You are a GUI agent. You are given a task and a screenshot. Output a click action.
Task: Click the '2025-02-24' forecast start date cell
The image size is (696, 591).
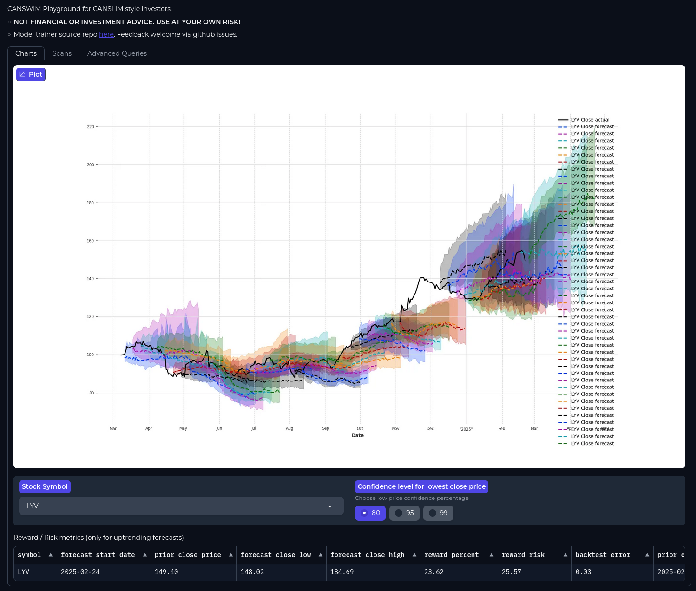[104, 572]
